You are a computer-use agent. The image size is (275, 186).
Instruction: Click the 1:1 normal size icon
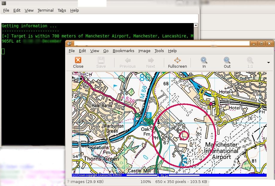point(250,60)
